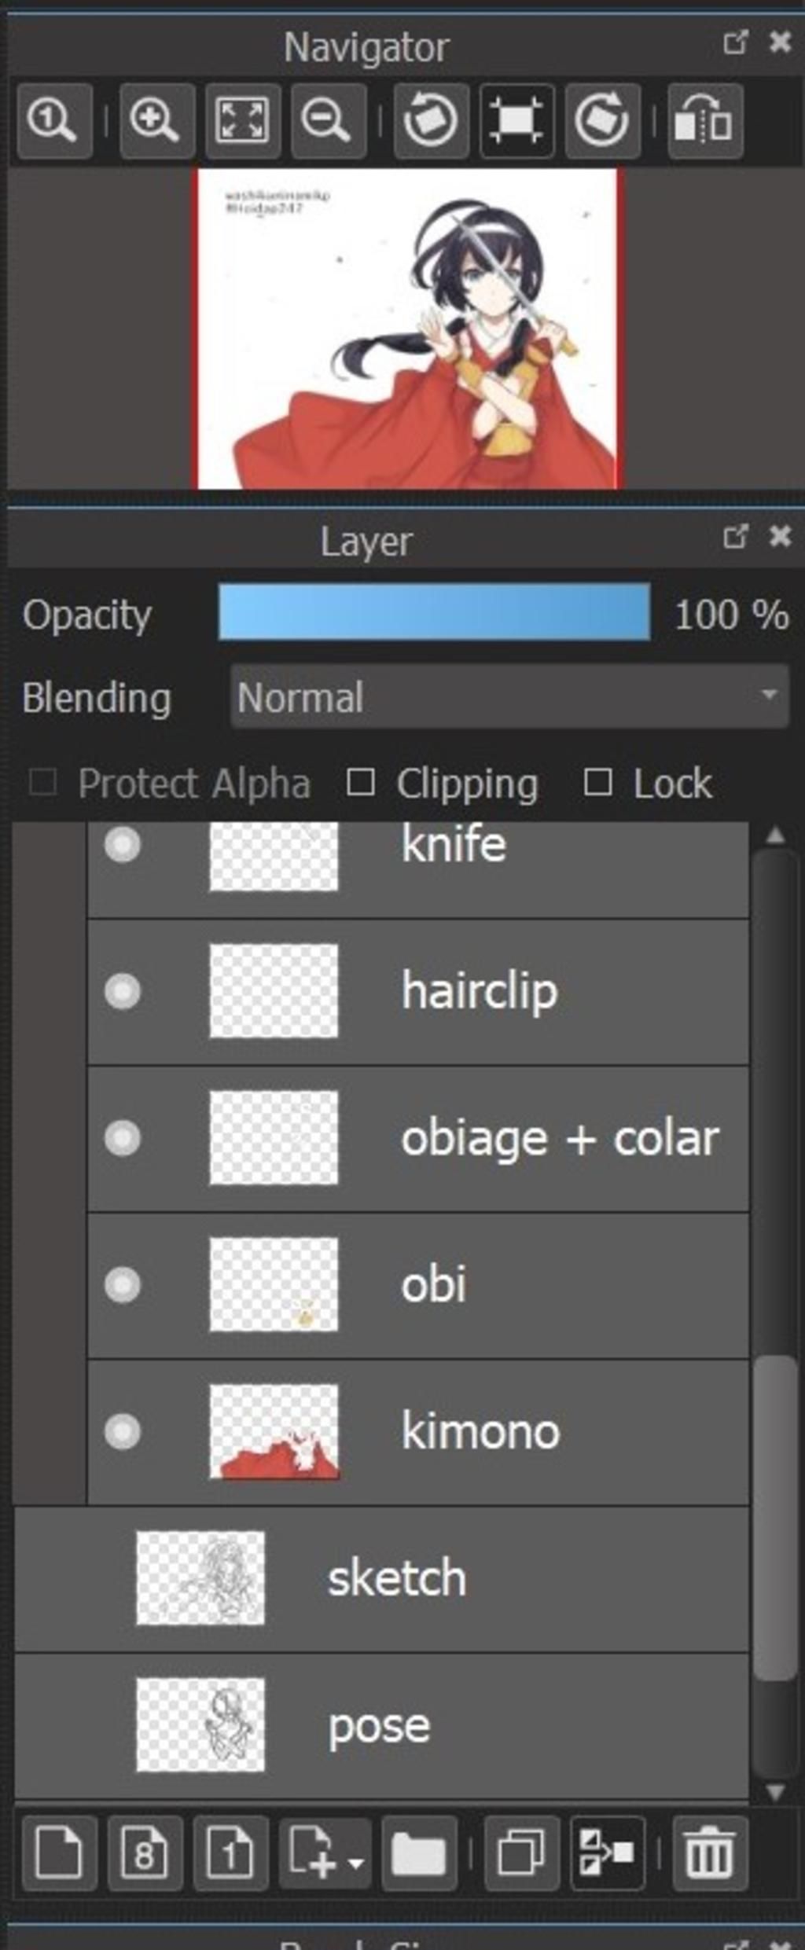Toggle visibility of hairclip layer
The width and height of the screenshot is (805, 1950).
click(x=123, y=991)
